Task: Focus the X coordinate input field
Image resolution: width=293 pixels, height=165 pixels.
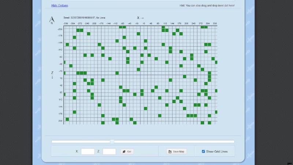Action: [88, 151]
